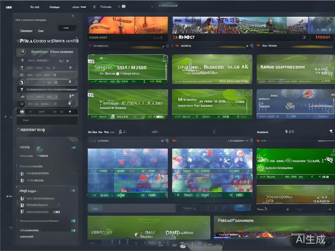This screenshot has height=251, width=335.
Task: Click the green leaf icon in lower sidebar panel
Action: (x=39, y=149)
